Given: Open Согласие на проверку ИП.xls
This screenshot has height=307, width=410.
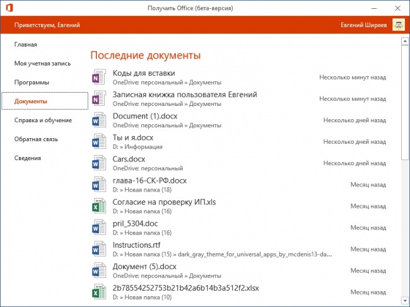Looking at the screenshot, I should 164,202.
